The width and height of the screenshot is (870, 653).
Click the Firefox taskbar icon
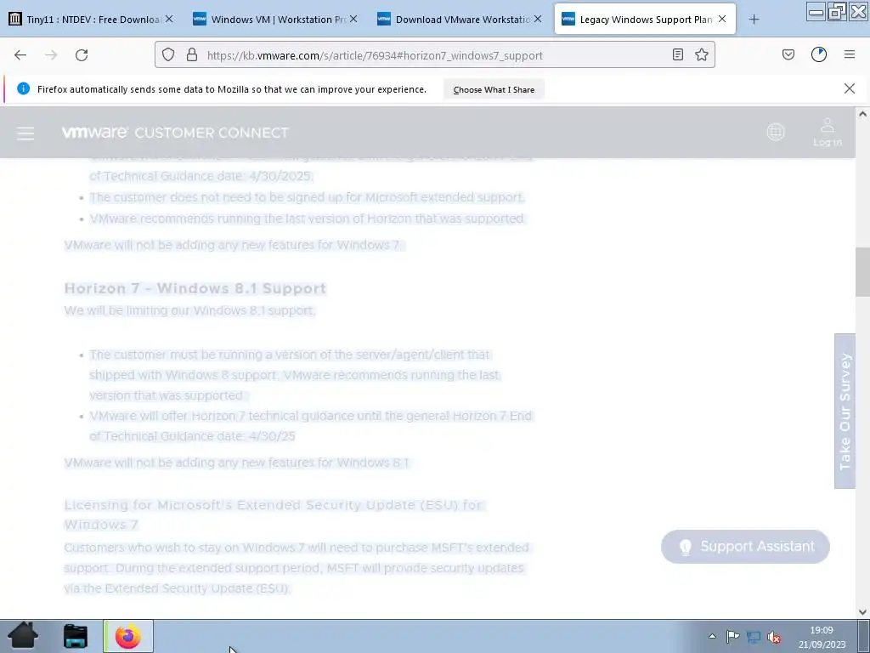128,636
